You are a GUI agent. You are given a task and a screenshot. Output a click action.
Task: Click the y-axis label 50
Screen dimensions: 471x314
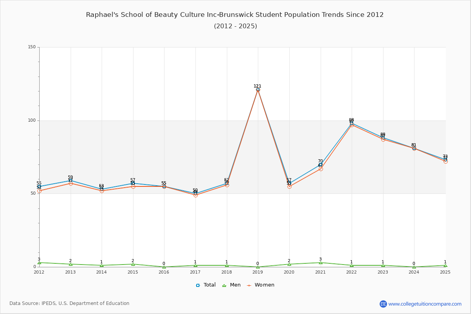pyautogui.click(x=33, y=194)
